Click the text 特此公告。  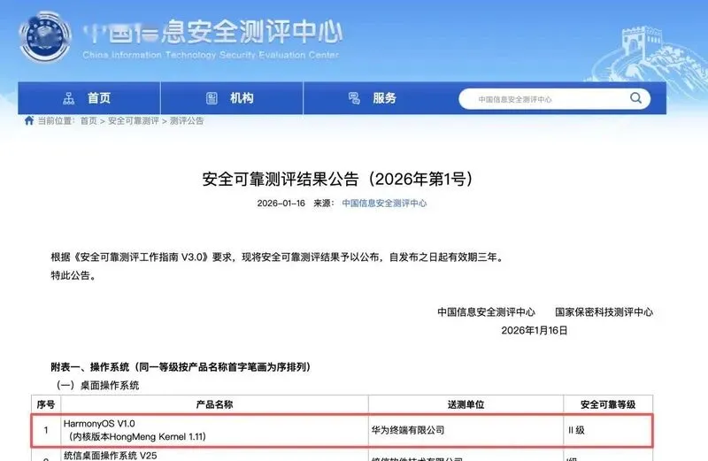[73, 275]
